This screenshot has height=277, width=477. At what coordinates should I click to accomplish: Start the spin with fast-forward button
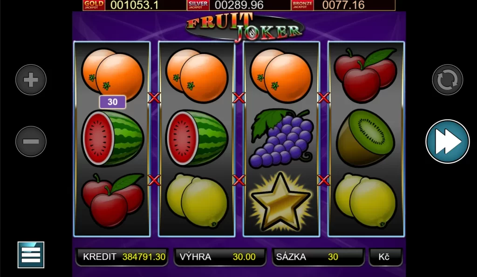(x=448, y=142)
